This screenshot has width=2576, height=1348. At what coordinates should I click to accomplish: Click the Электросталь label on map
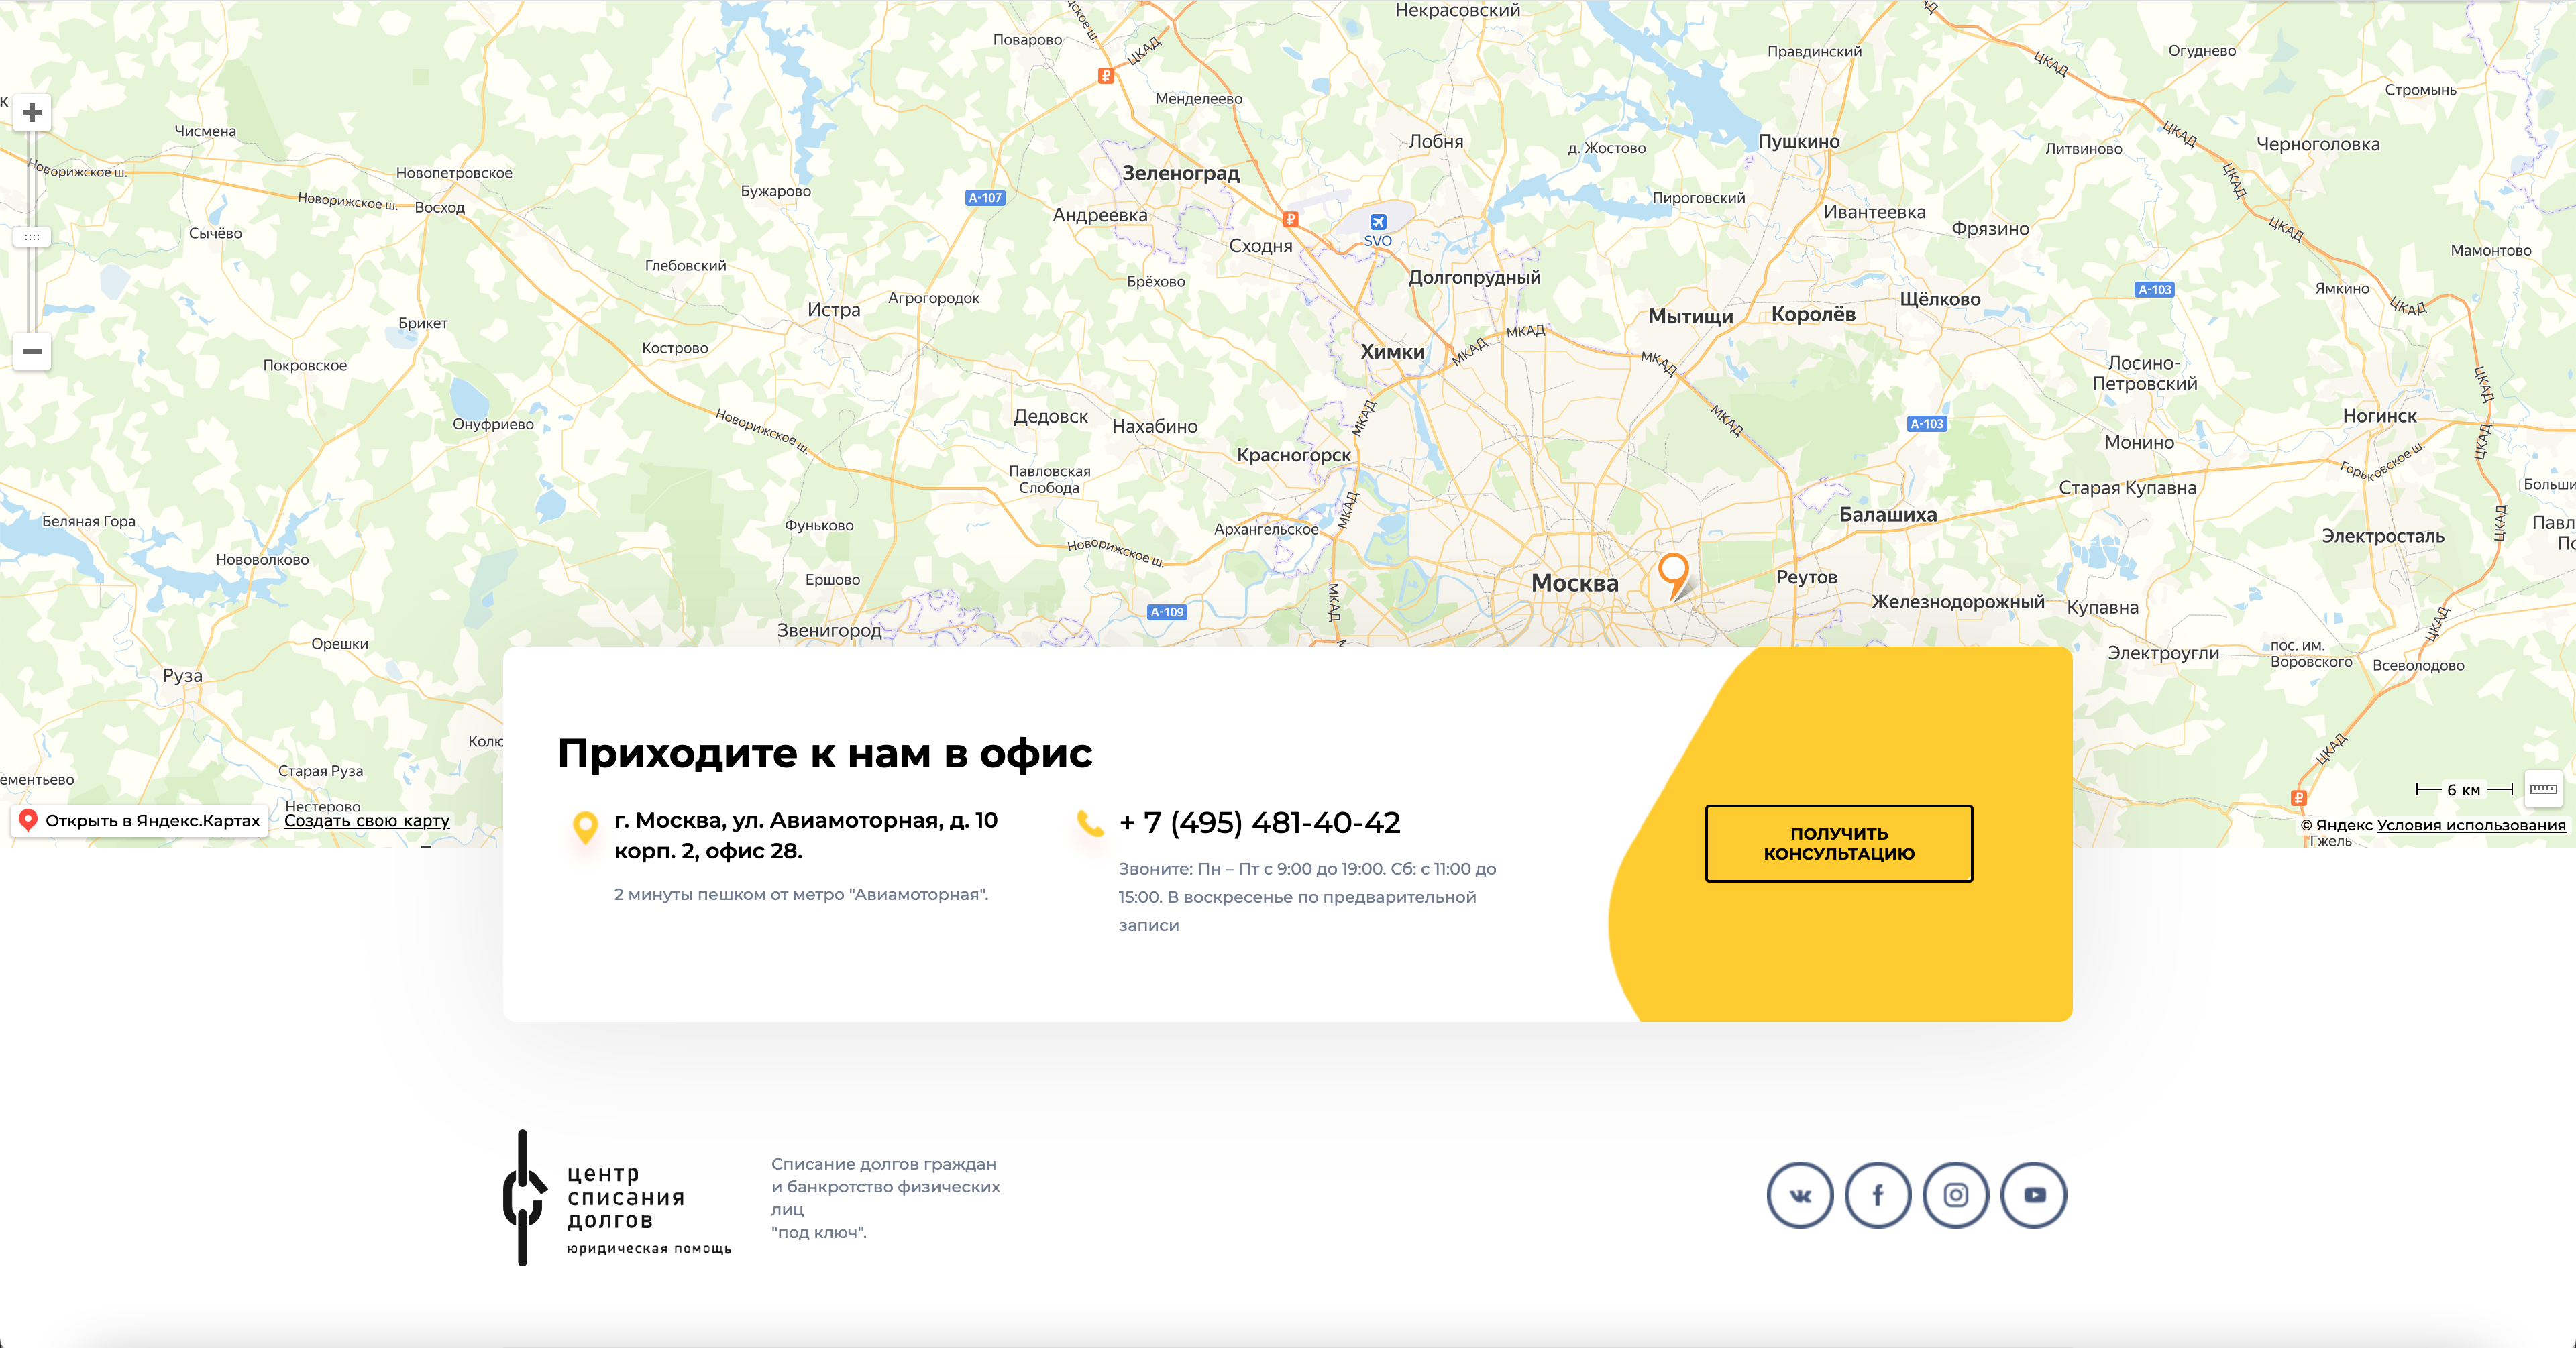[x=2383, y=537]
